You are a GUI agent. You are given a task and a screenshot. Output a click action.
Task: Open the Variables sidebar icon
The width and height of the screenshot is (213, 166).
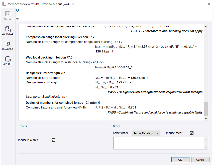8,30
